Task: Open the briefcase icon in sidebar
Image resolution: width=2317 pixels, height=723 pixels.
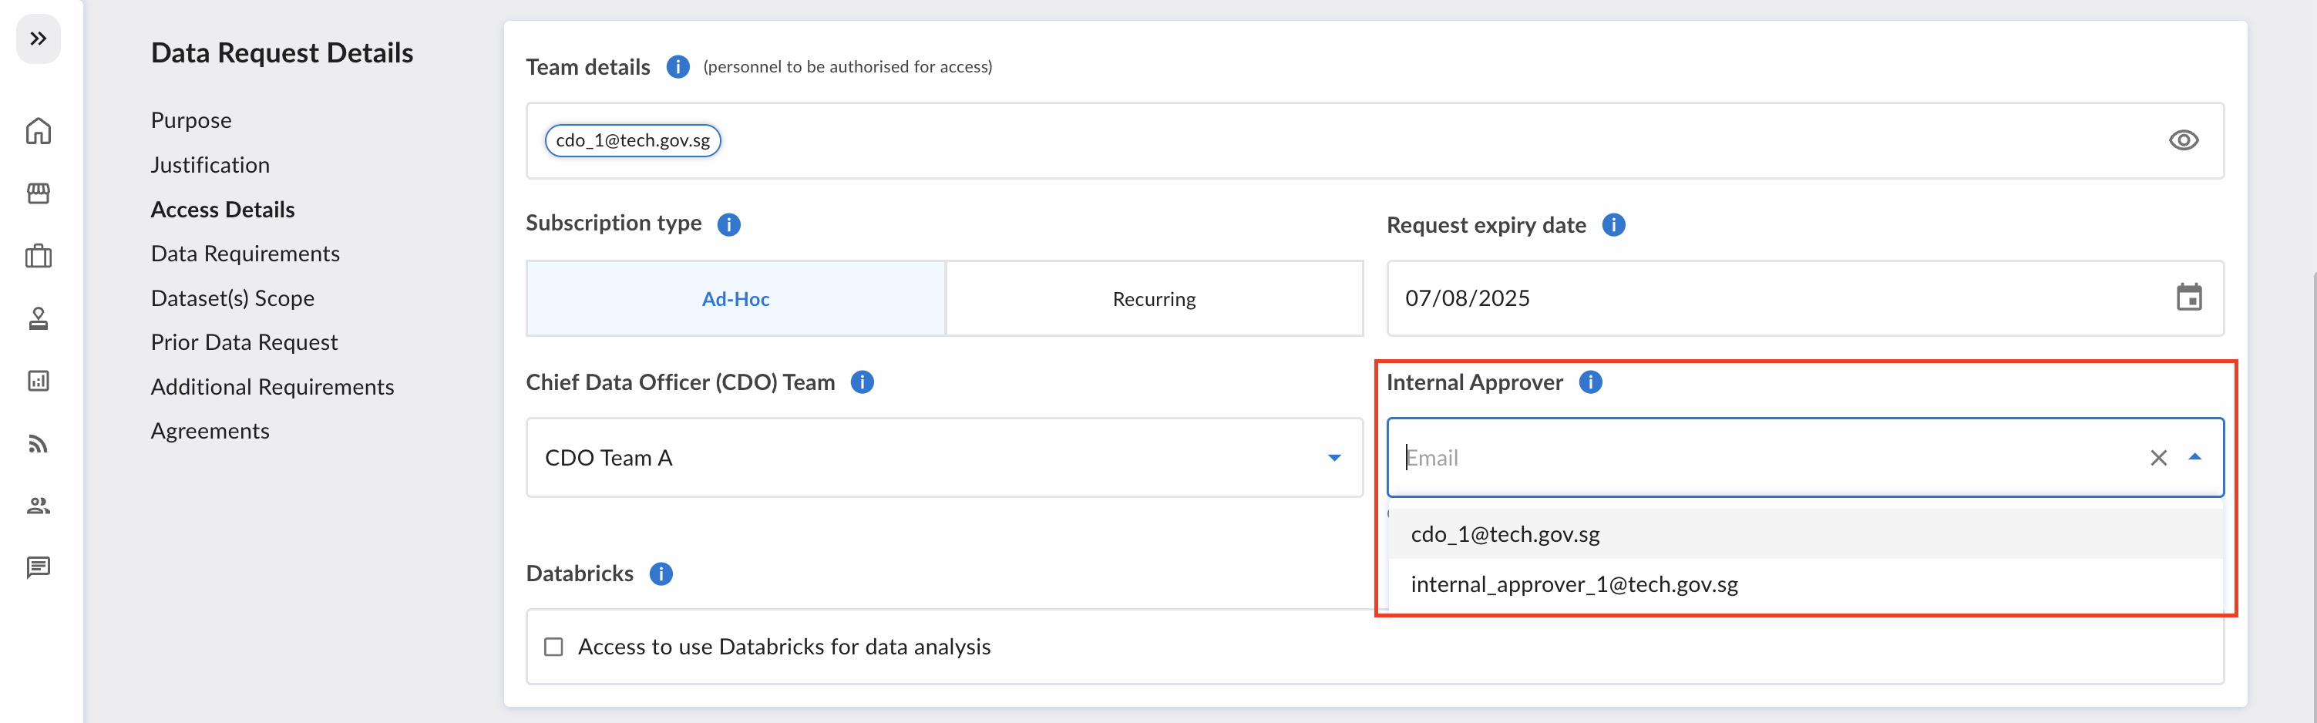Action: coord(38,256)
